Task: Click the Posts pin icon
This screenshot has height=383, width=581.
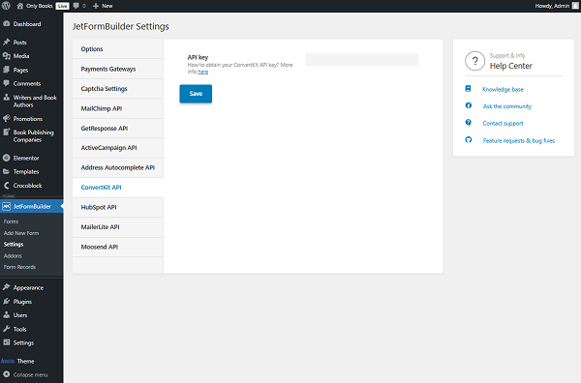Action: tap(7, 43)
